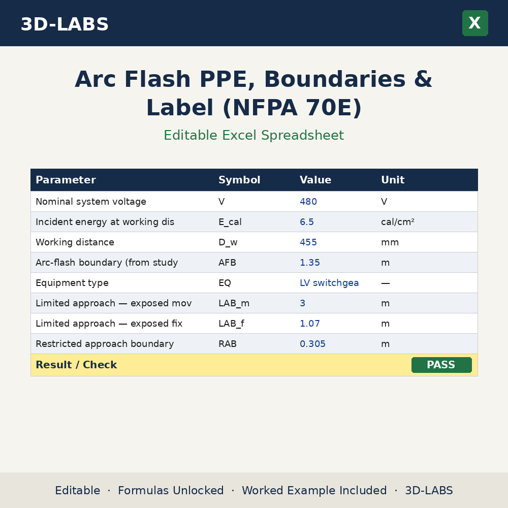Click the Editable Excel Spreadsheet subtitle
The height and width of the screenshot is (508, 508).
(x=253, y=135)
